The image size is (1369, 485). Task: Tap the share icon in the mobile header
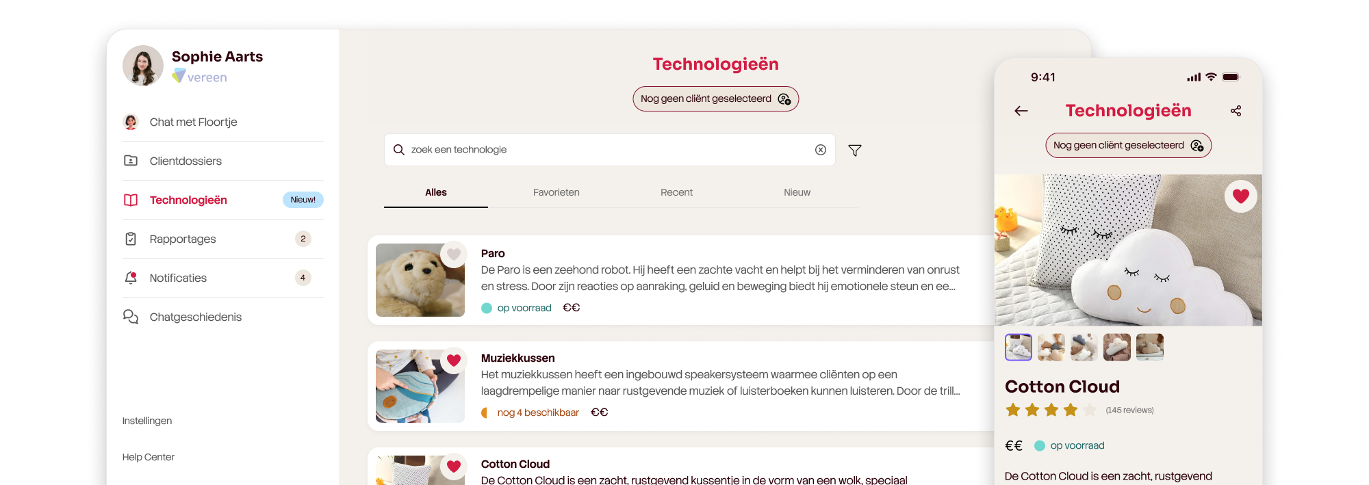(x=1236, y=111)
